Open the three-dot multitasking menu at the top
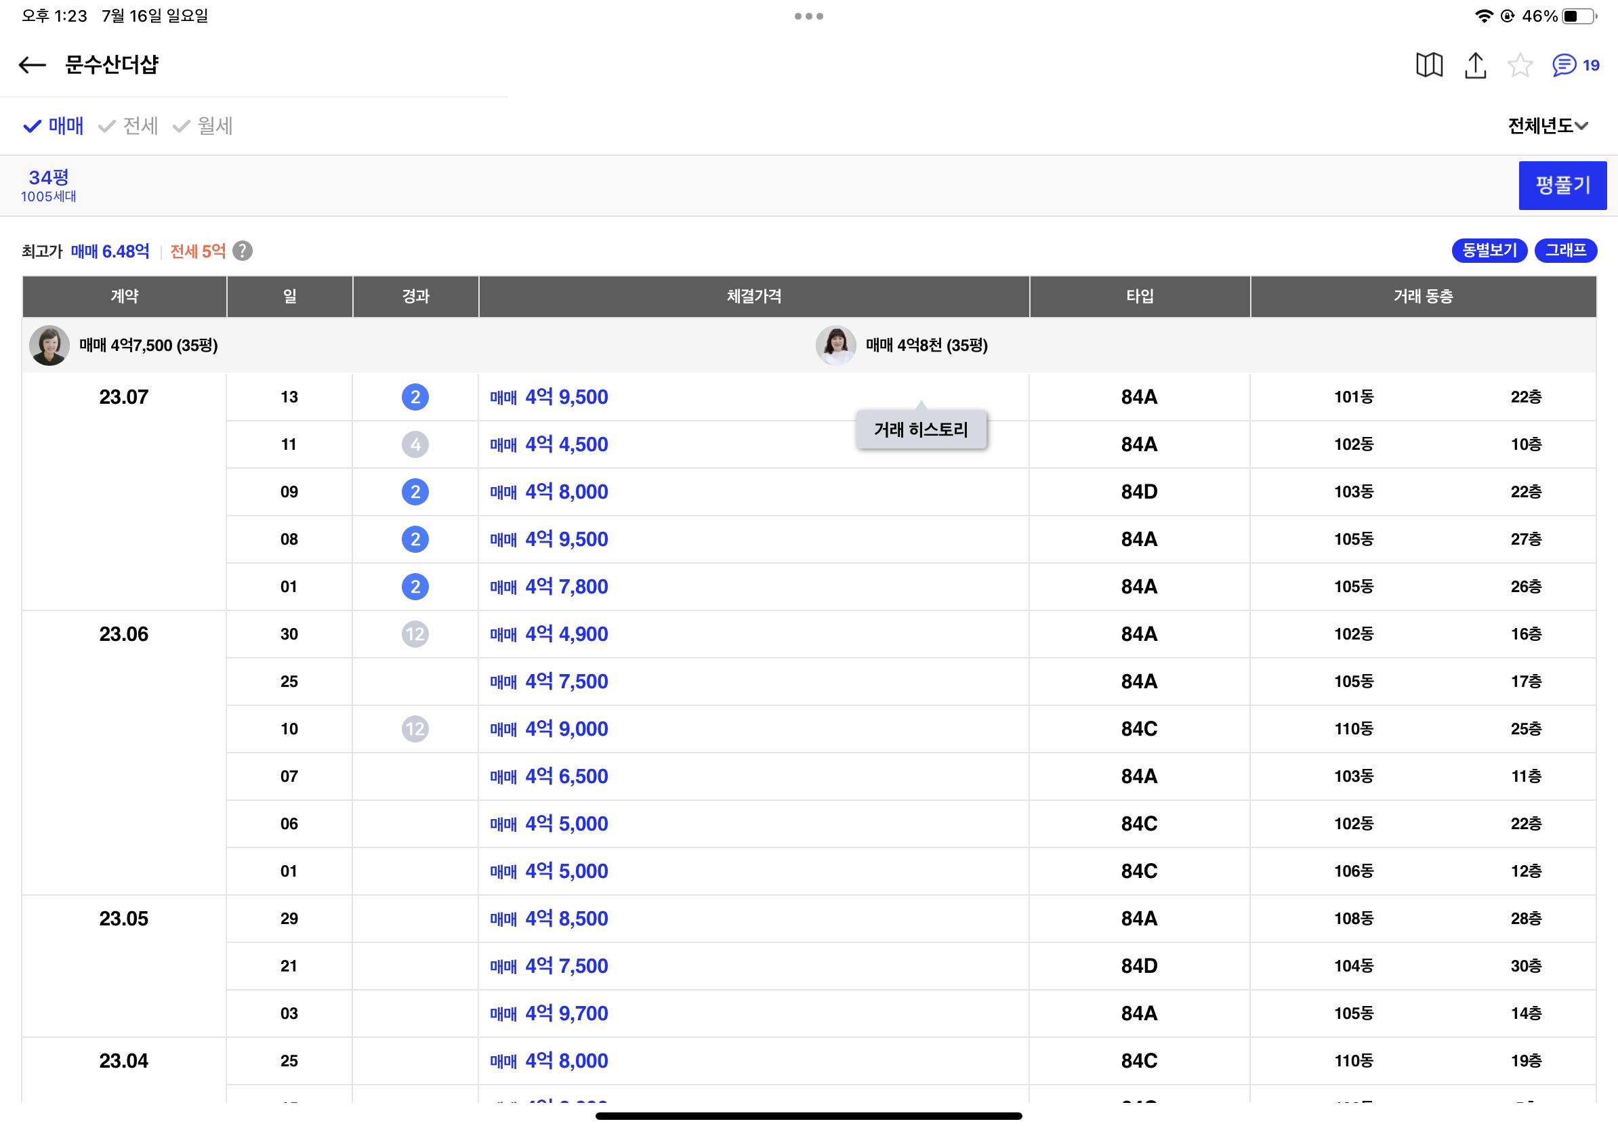The image size is (1618, 1130). [808, 16]
